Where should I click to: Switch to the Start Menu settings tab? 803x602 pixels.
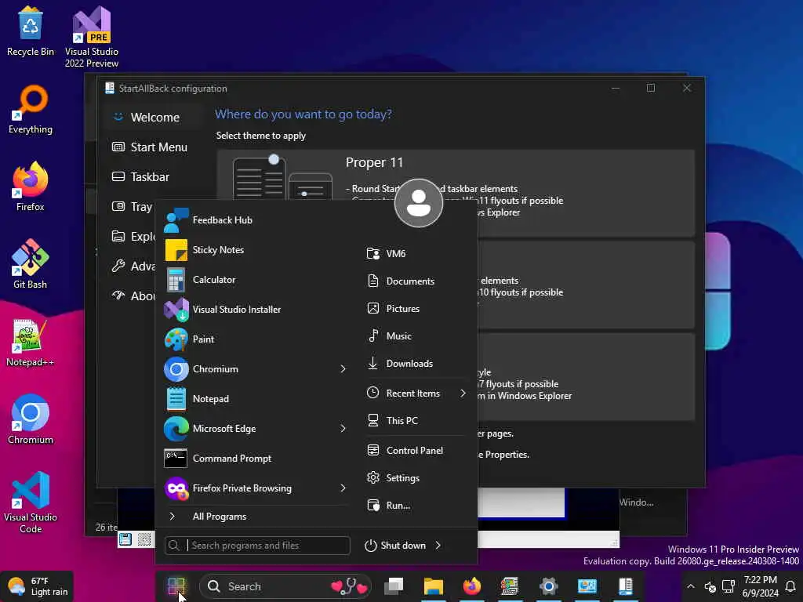(x=154, y=147)
